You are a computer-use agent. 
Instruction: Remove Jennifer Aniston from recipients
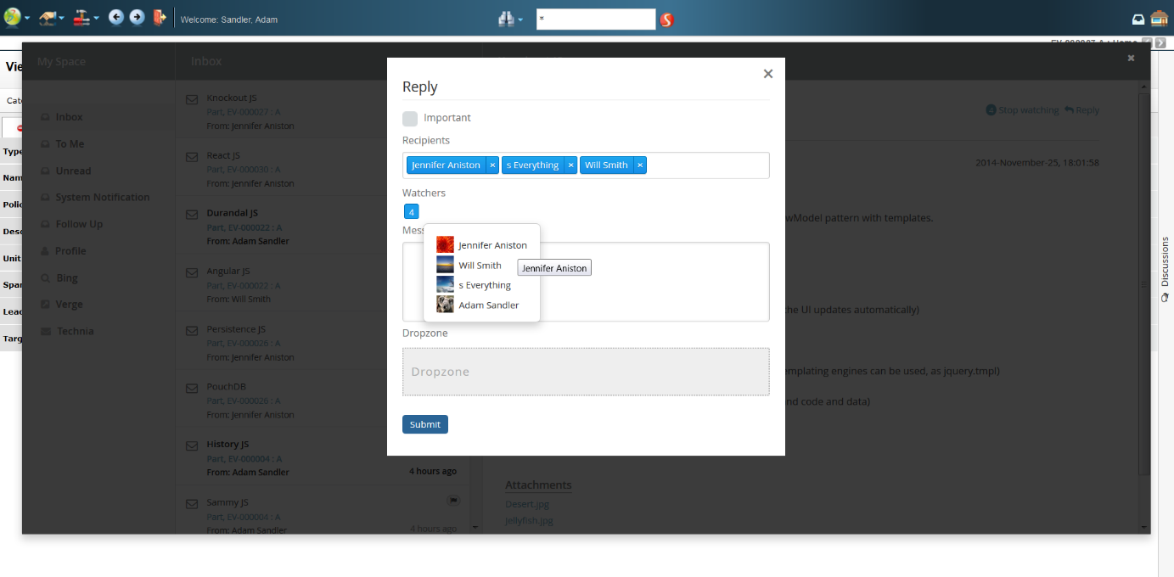coord(492,165)
